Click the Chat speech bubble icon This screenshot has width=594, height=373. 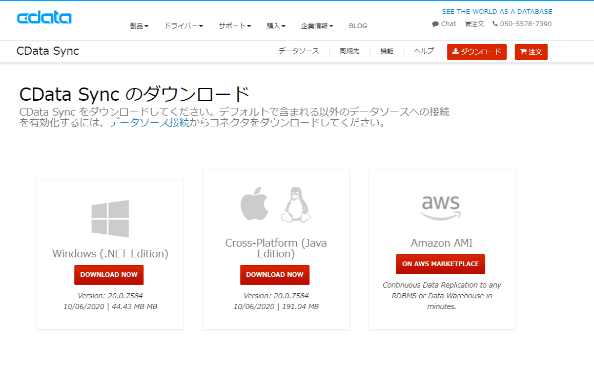tap(435, 24)
